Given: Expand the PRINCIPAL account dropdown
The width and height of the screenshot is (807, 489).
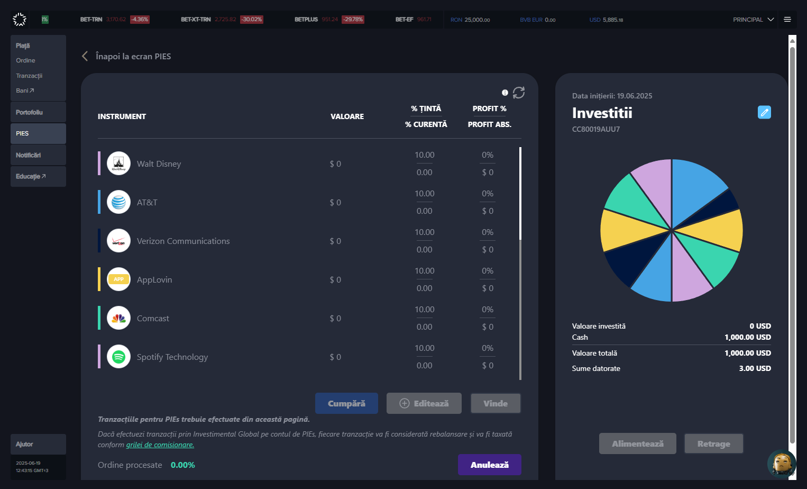Looking at the screenshot, I should click(754, 20).
